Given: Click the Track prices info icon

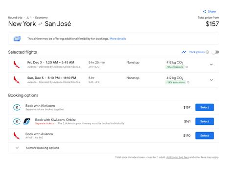Looking at the screenshot, I should click(x=207, y=52).
